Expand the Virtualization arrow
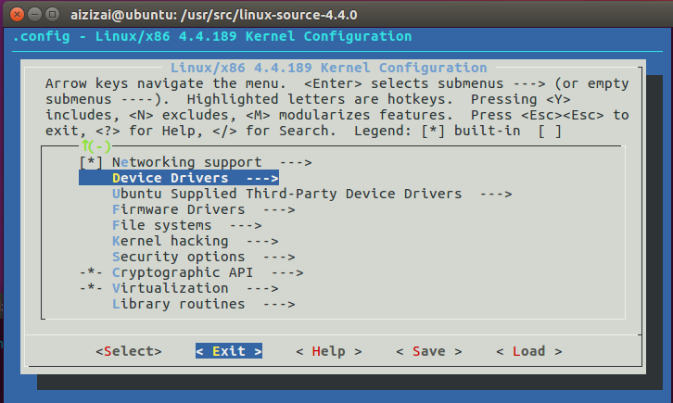This screenshot has width=673, height=403. pyautogui.click(x=262, y=288)
